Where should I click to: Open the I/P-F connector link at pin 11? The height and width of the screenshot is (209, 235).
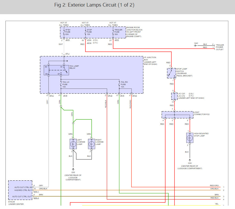coord(65,96)
